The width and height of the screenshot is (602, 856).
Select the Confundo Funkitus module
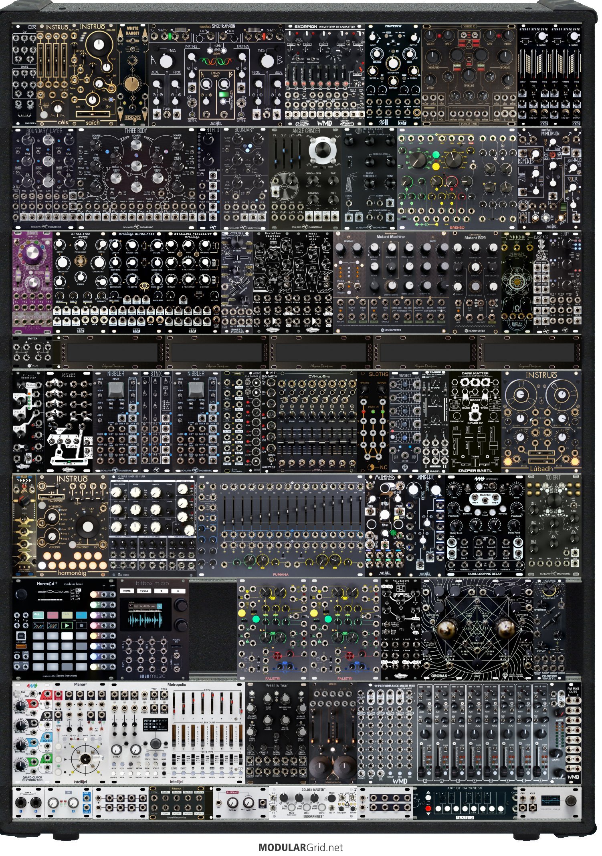tap(69, 422)
